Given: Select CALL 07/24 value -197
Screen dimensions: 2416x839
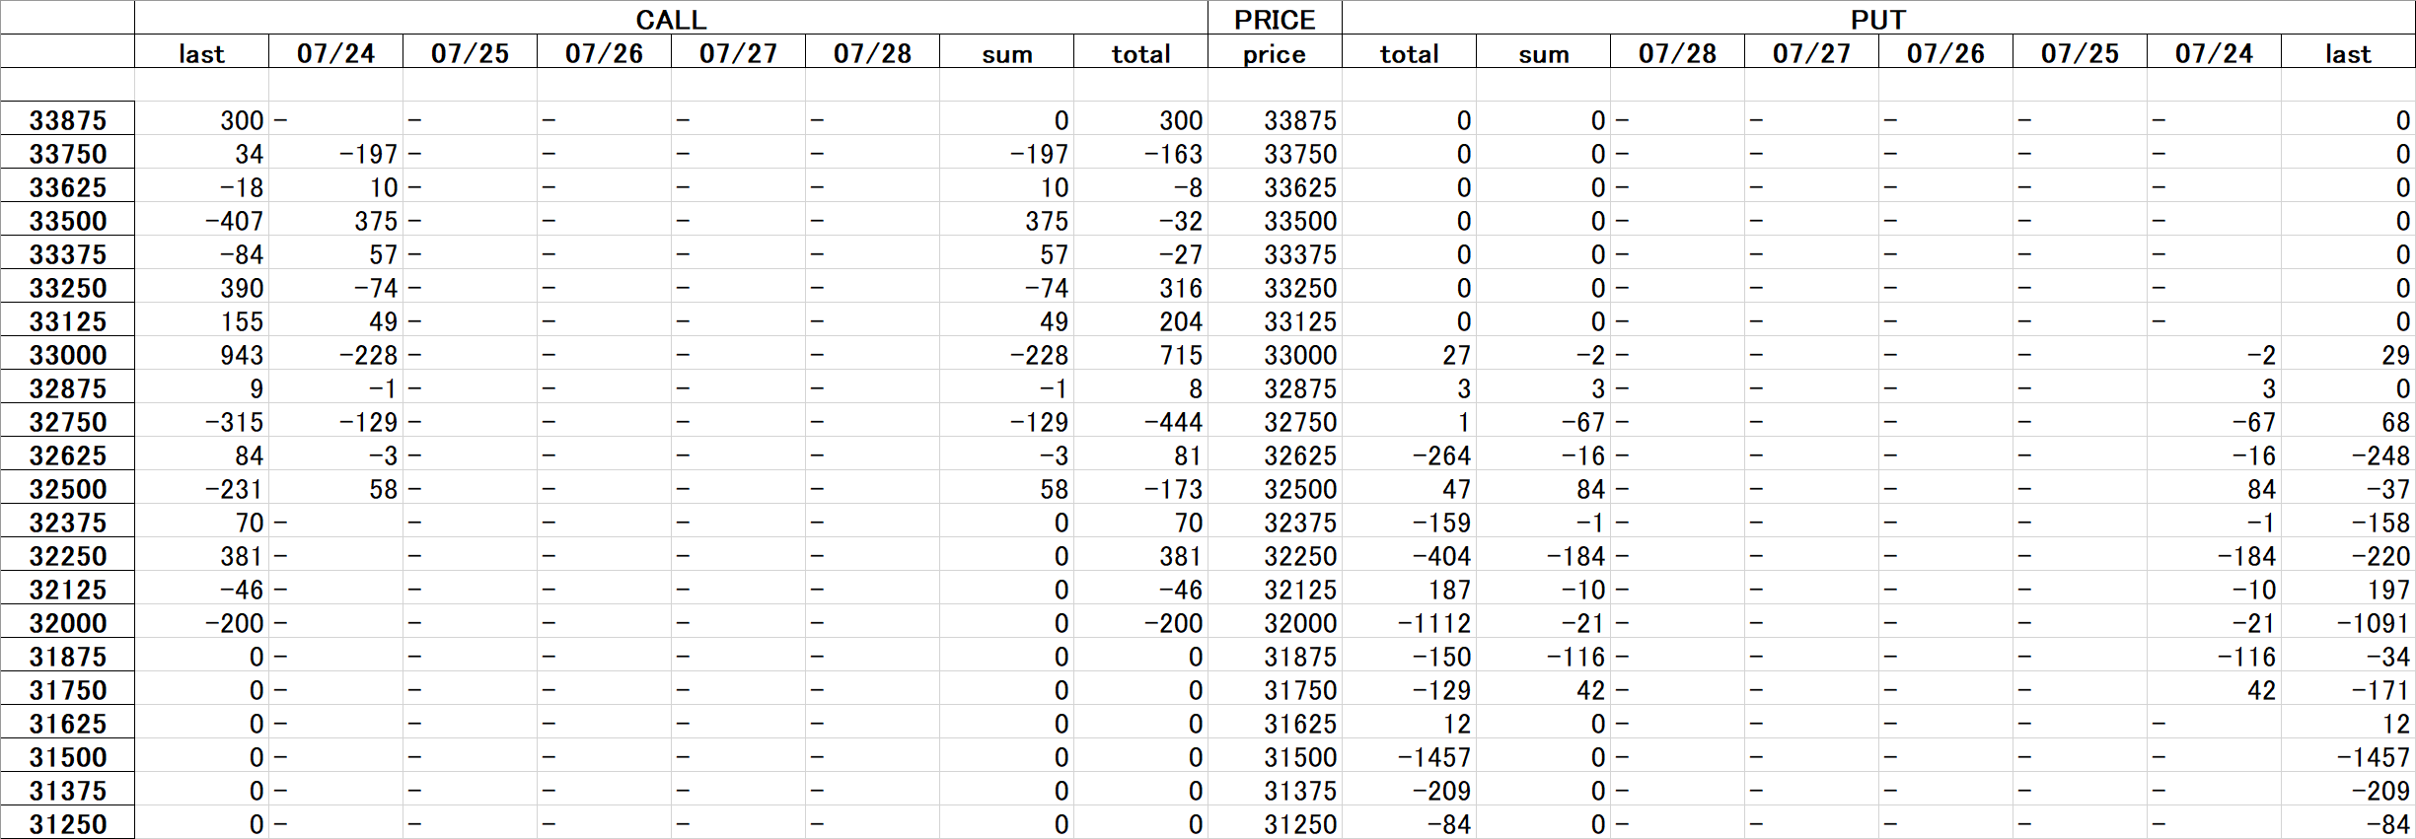Looking at the screenshot, I should pyautogui.click(x=368, y=153).
